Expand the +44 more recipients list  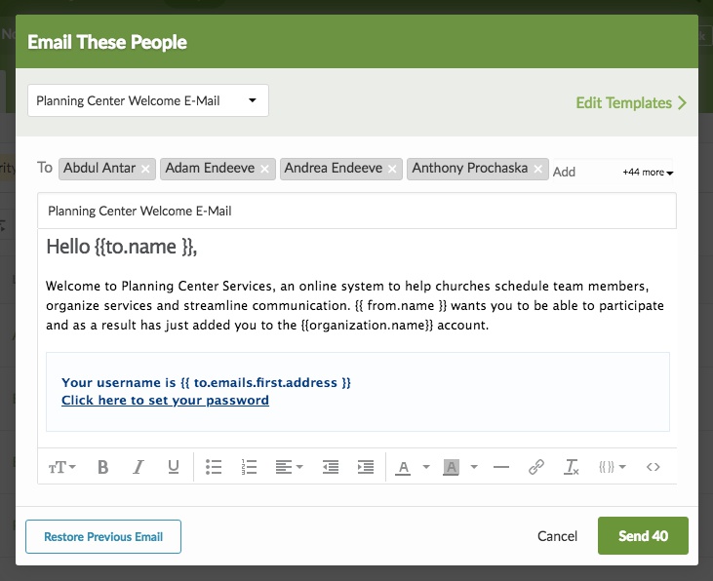[648, 173]
